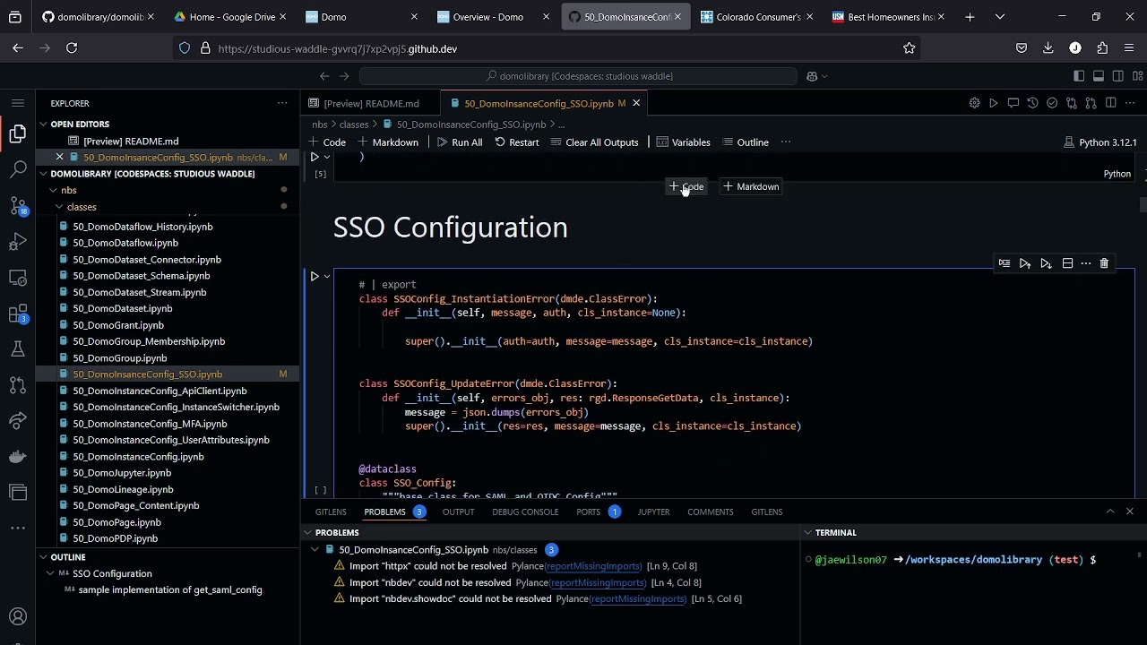The height and width of the screenshot is (645, 1147).
Task: Execute above cells from cell toolbar
Action: pyautogui.click(x=1025, y=263)
